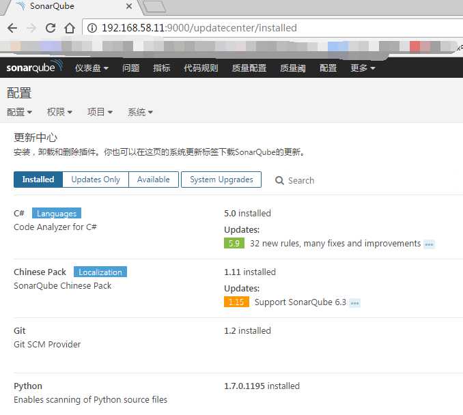
Task: Click the 配置 page title
Action: pyautogui.click(x=19, y=93)
